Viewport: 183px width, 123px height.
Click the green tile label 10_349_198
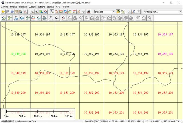[18, 54]
